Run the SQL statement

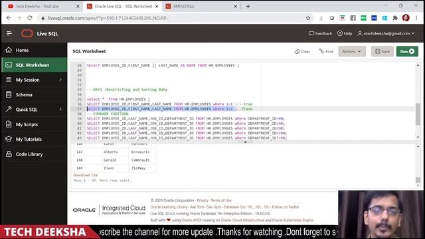pos(407,51)
